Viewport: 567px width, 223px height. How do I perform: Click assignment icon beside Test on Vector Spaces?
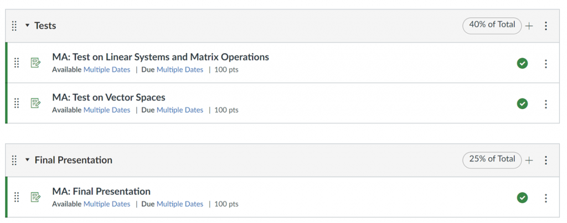(x=35, y=103)
